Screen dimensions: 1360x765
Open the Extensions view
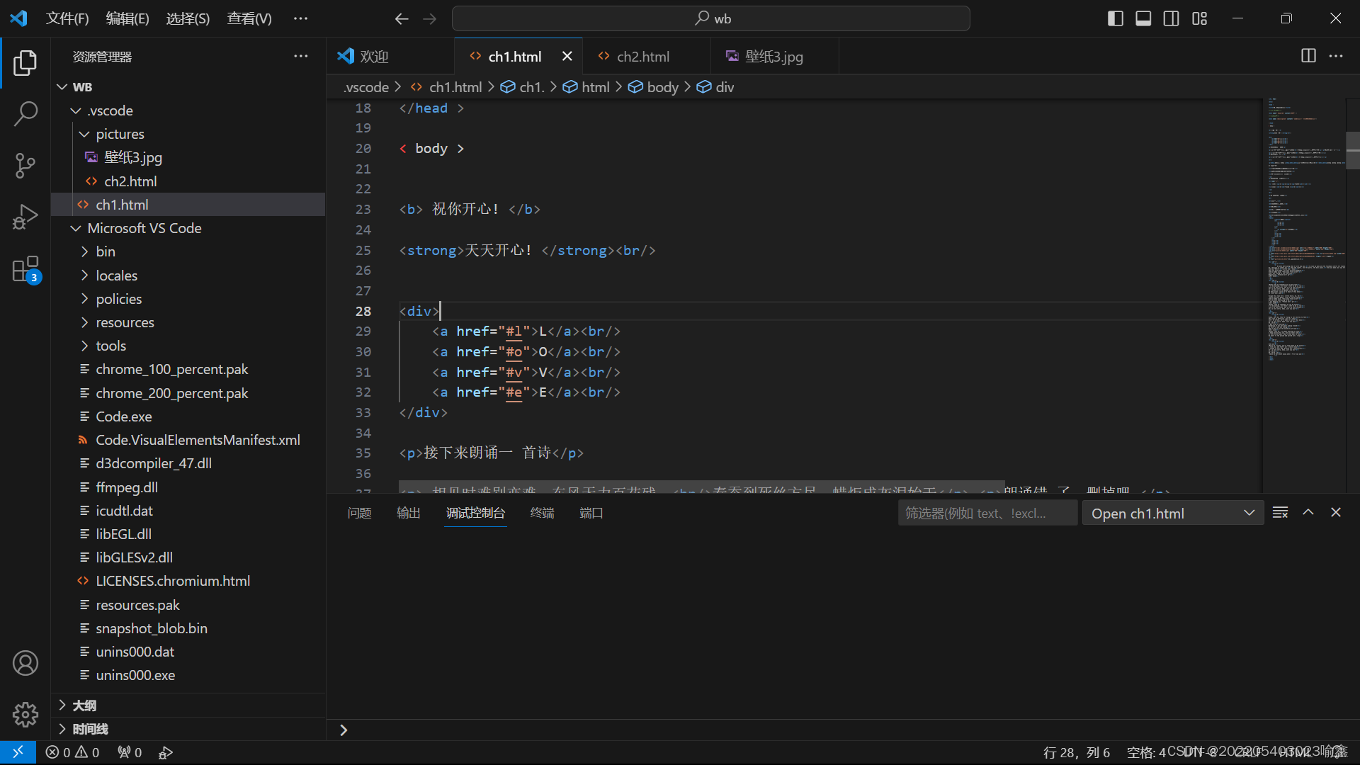[25, 270]
